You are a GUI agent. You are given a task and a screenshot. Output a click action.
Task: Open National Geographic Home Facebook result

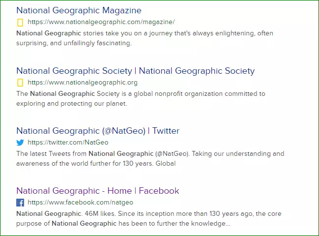click(97, 191)
